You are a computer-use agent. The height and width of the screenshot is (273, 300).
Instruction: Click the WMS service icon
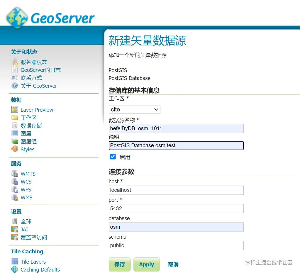15,197
